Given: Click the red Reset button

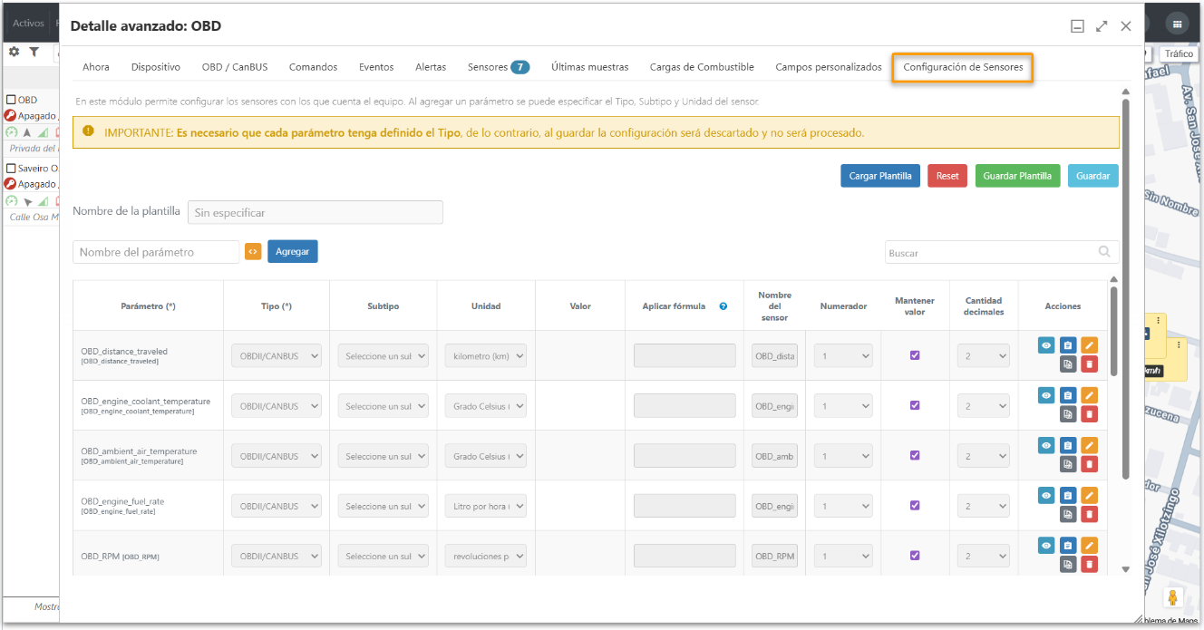Looking at the screenshot, I should (x=947, y=176).
